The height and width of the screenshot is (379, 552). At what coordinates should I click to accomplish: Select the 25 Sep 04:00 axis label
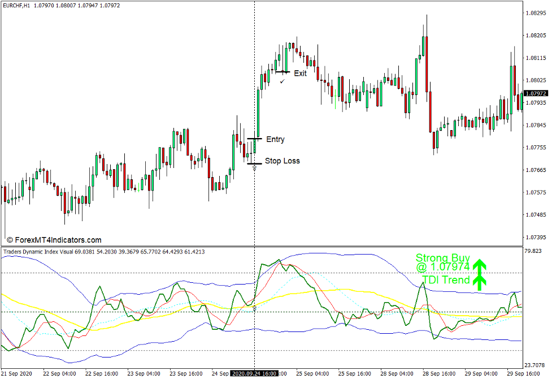(312, 373)
